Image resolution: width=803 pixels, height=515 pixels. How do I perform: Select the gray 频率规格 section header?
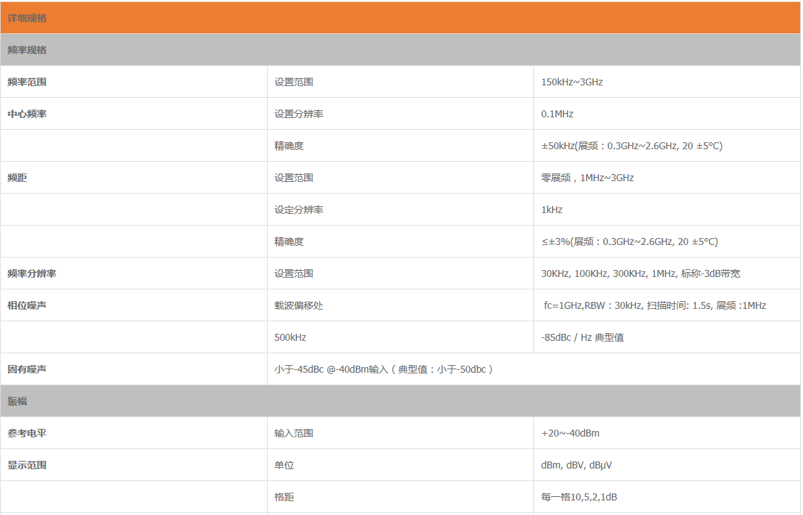(x=400, y=50)
